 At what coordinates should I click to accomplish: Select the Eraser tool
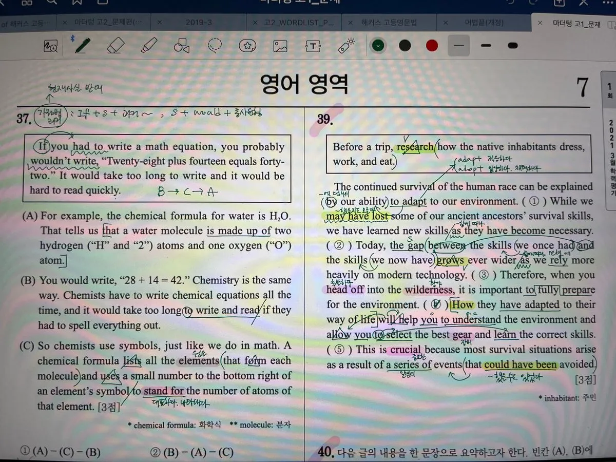click(115, 45)
